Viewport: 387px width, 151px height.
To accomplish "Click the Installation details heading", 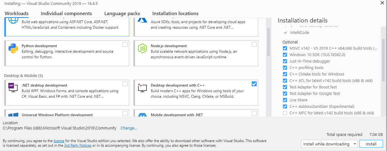I will (302, 21).
